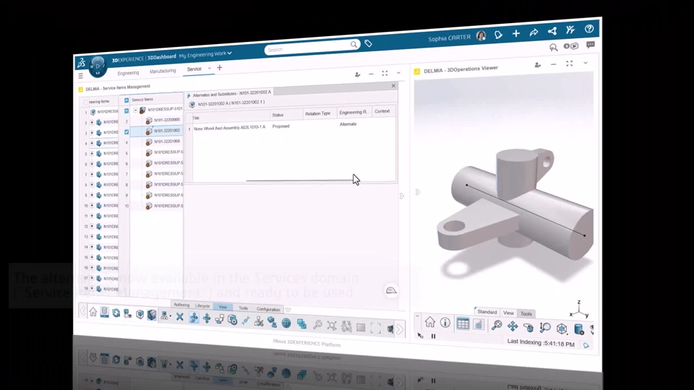Open the help question mark icon
The image size is (694, 390).
[x=589, y=29]
